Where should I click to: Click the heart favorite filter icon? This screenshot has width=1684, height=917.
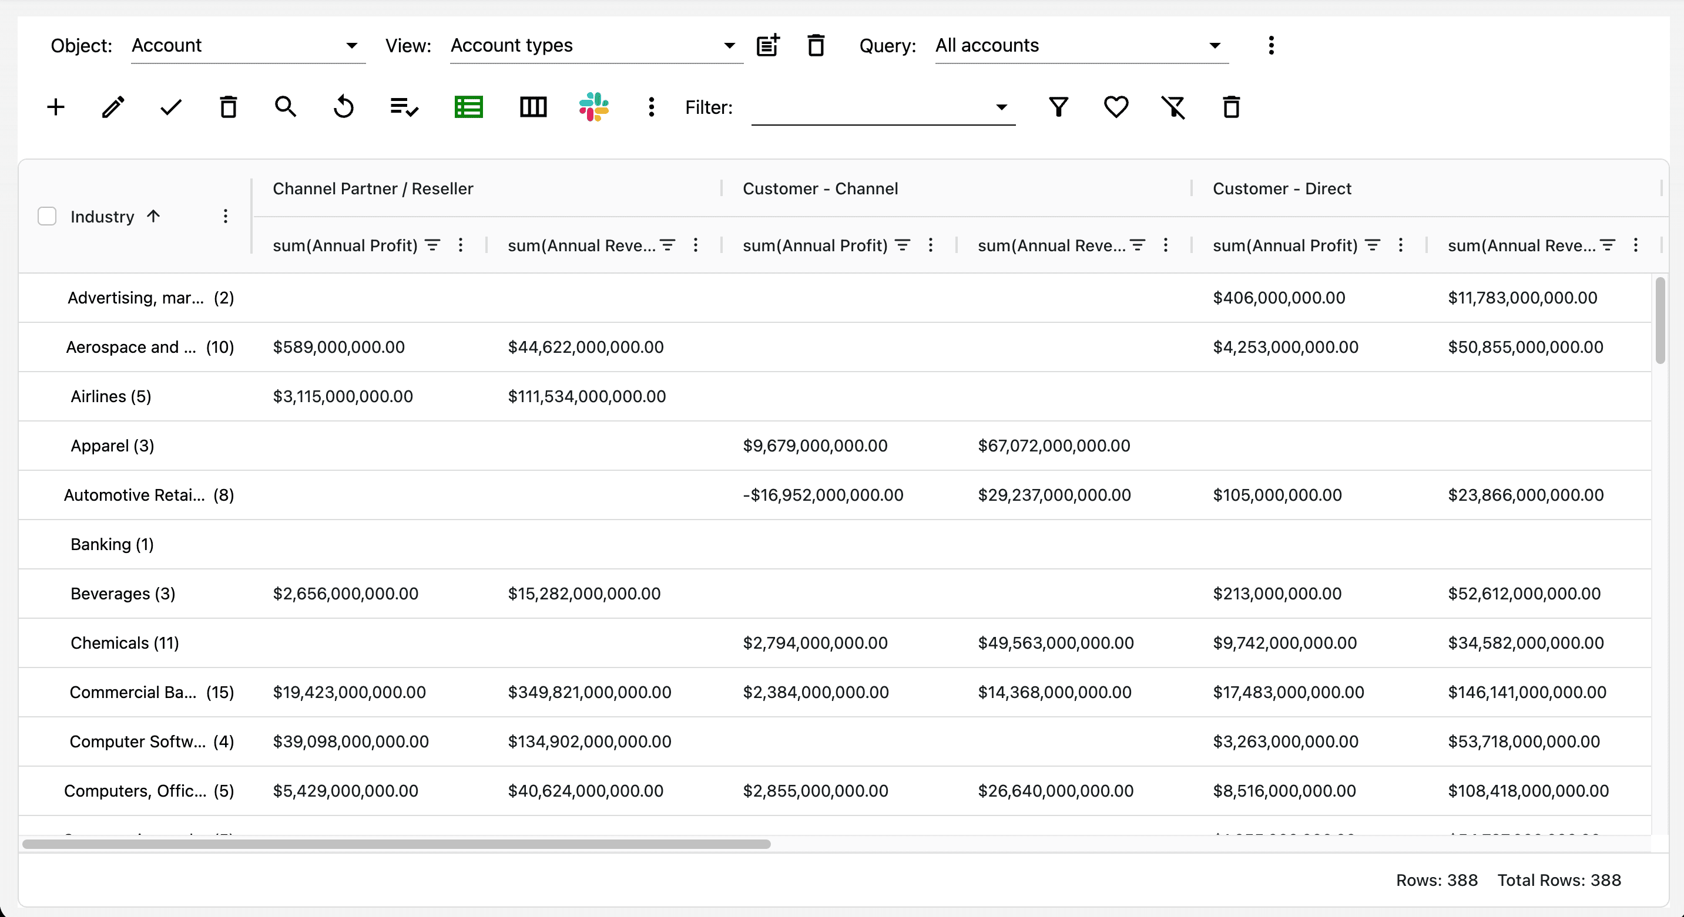tap(1115, 107)
